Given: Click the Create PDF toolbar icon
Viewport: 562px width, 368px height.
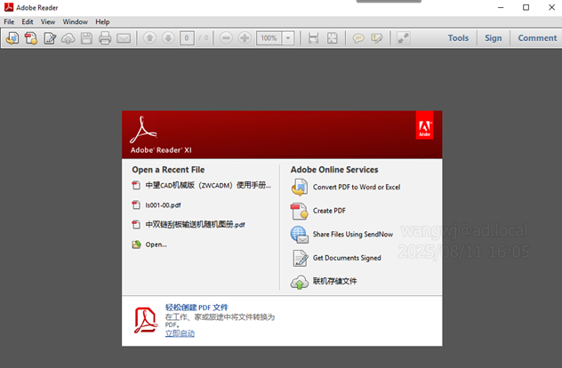Looking at the screenshot, I should (x=30, y=38).
